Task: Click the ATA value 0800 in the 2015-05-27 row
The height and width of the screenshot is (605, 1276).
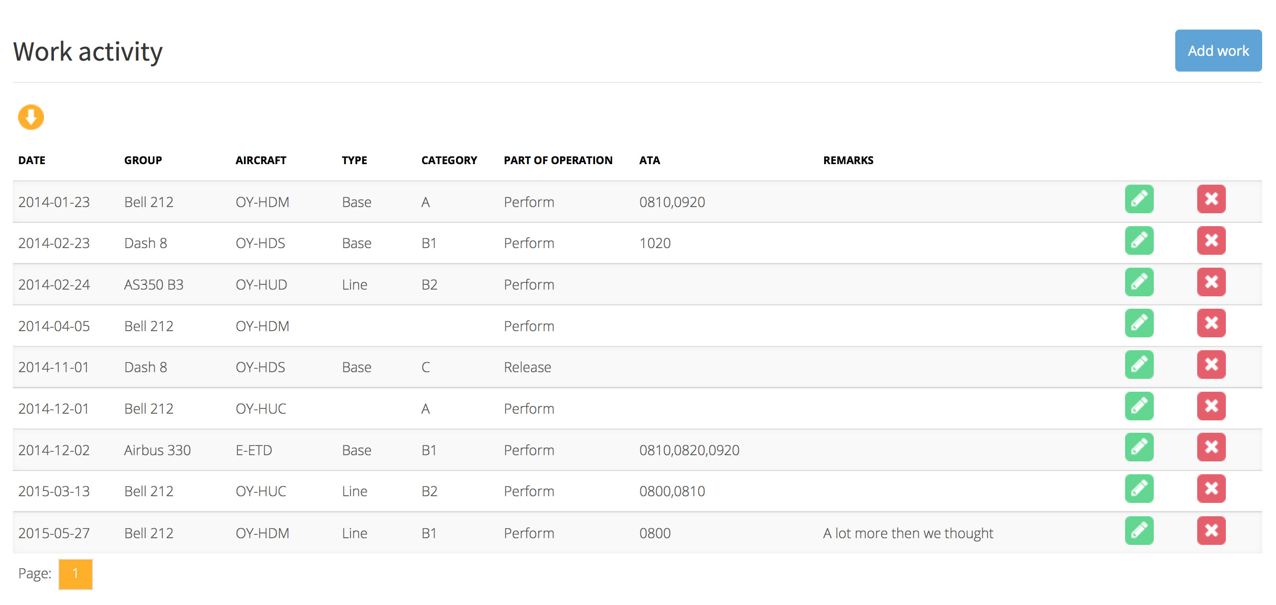Action: pyautogui.click(x=655, y=533)
